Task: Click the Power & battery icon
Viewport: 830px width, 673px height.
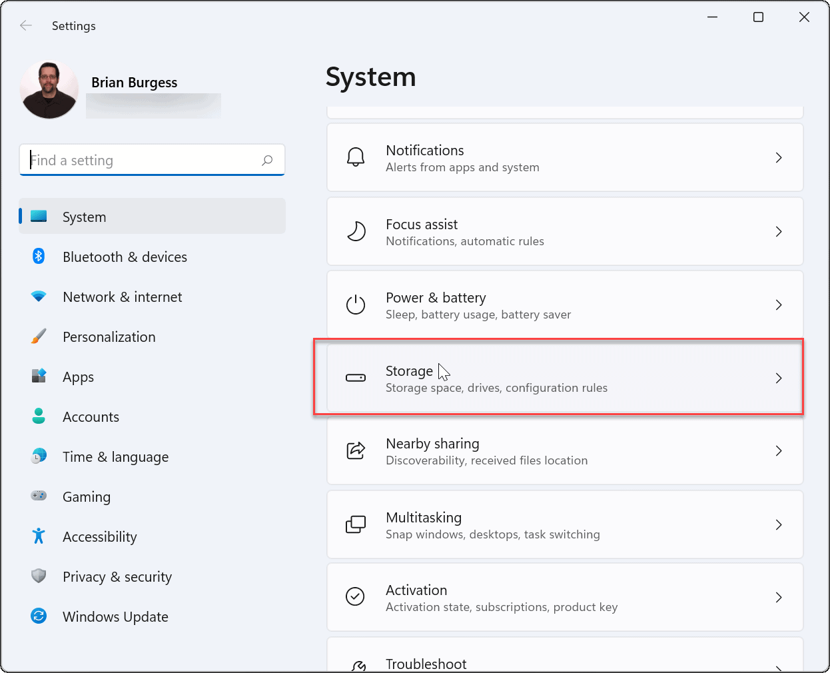Action: point(356,305)
